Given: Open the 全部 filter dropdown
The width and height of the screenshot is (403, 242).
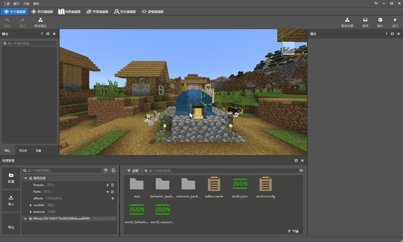Looking at the screenshot, I should click(133, 171).
